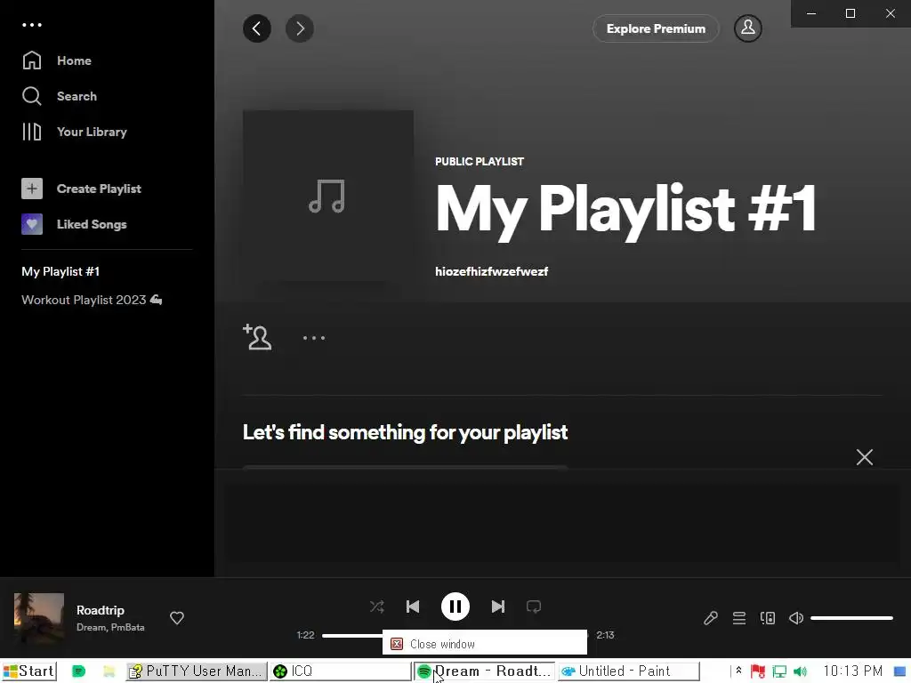Click the green speaker tray icon
This screenshot has width=911, height=683.
click(x=800, y=671)
